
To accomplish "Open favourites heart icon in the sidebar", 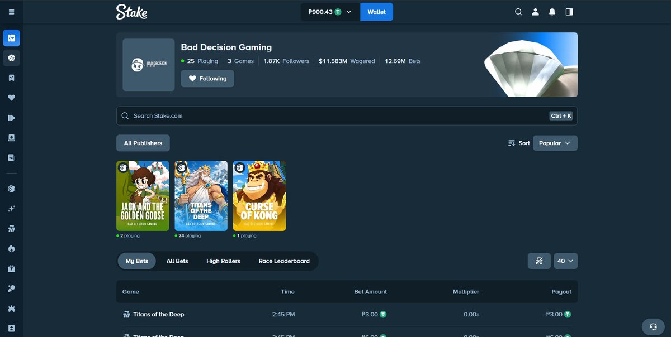I will click(11, 98).
